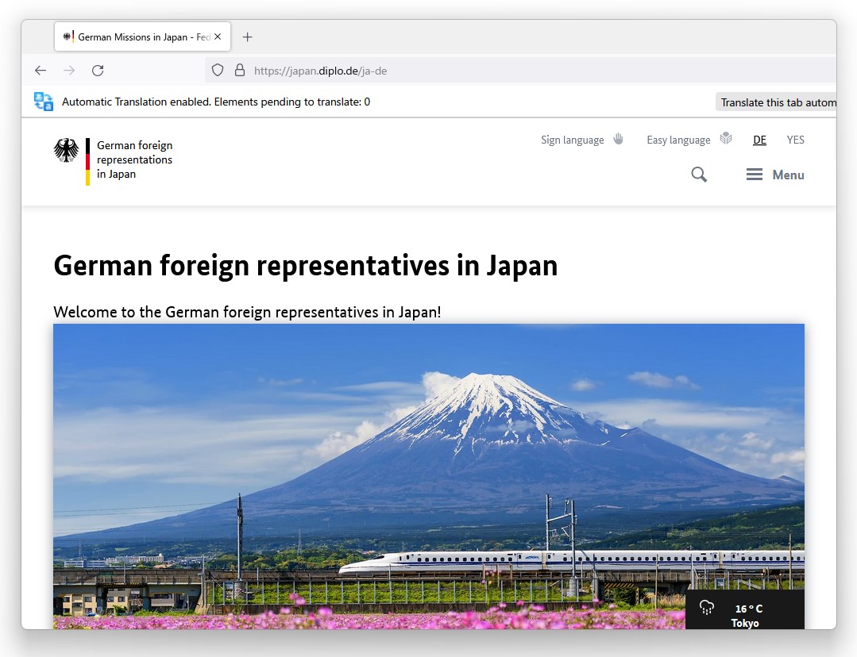Go back using the back arrow
Screen dimensions: 857x657
41,70
